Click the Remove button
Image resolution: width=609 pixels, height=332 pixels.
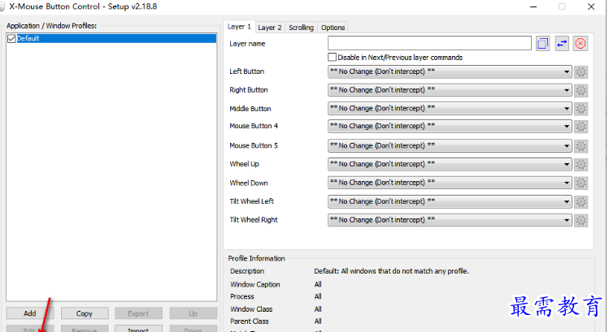85,329
